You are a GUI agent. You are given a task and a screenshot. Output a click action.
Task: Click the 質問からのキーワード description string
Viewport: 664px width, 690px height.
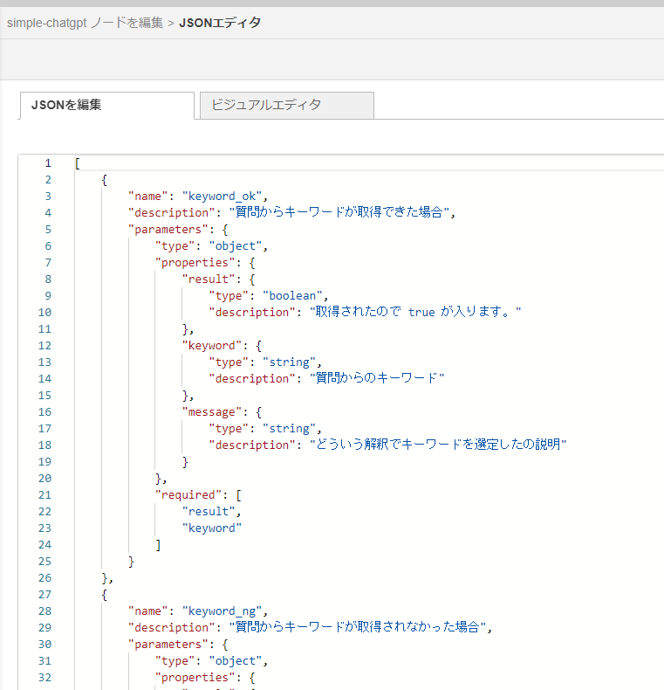[x=378, y=379]
